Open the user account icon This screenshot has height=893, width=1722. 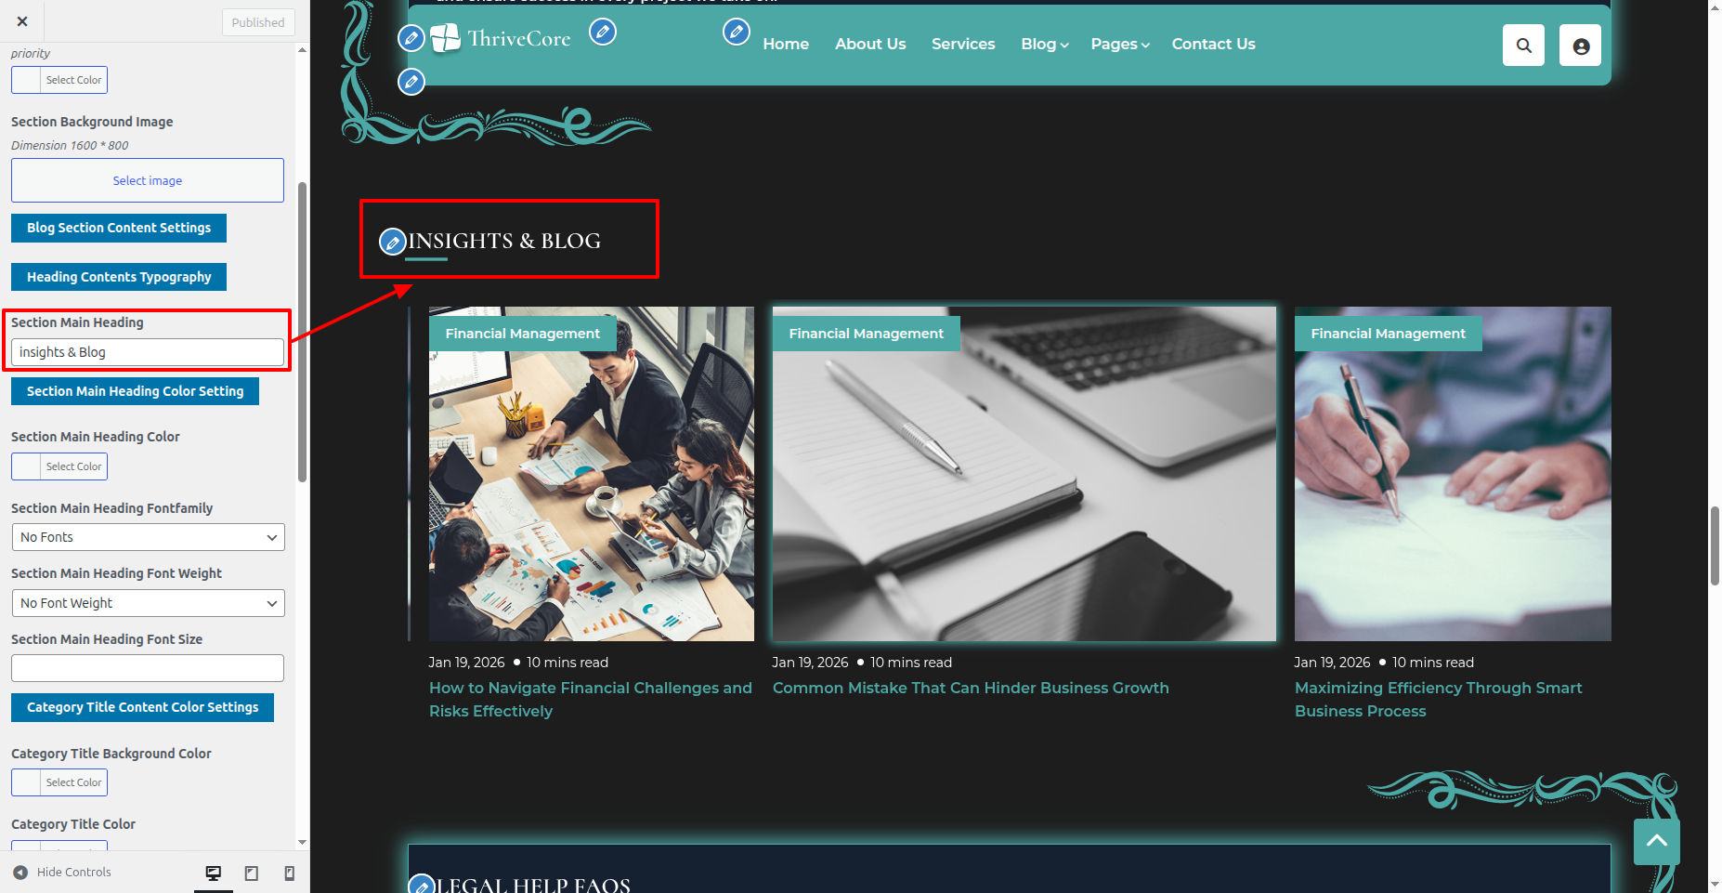(1580, 46)
